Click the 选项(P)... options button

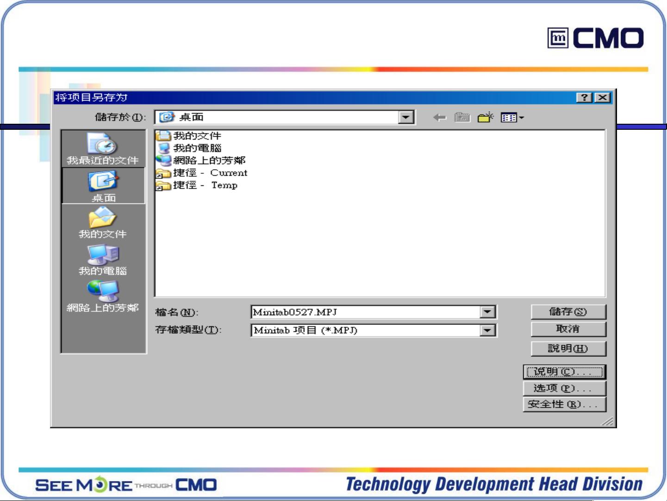coord(564,388)
